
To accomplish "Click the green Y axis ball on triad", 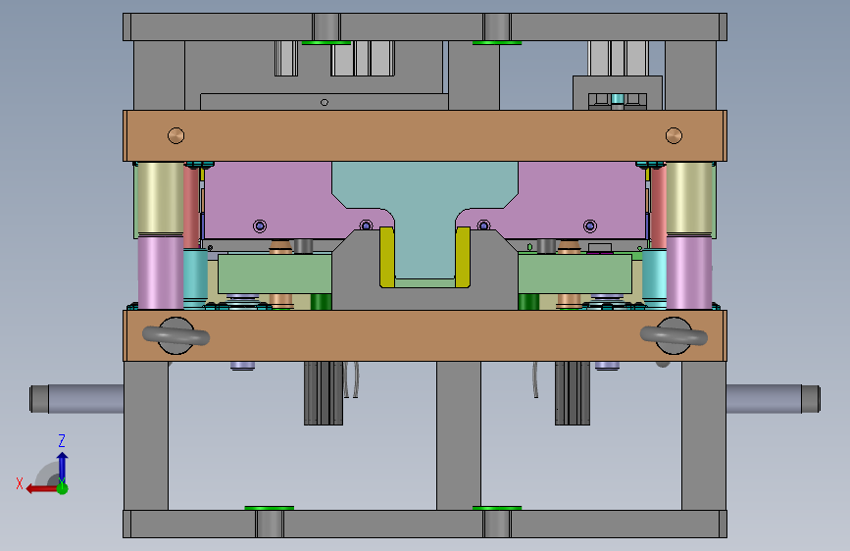I will (63, 488).
